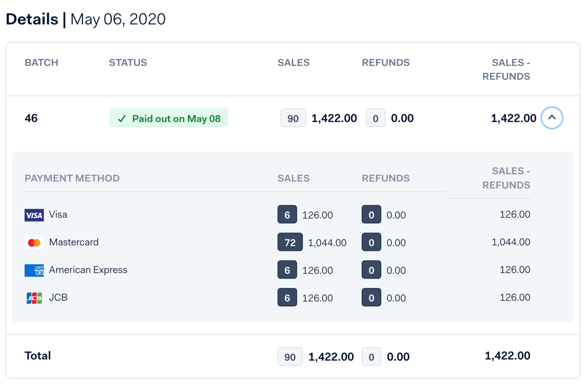Click the Paid out on May 08 status badge
Screen dimensions: 585x390
[x=168, y=118]
